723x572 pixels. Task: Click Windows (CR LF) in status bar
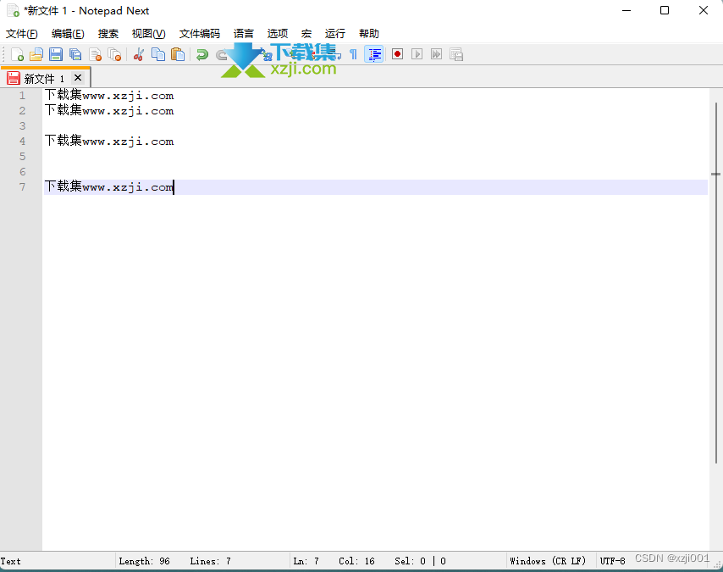click(548, 560)
